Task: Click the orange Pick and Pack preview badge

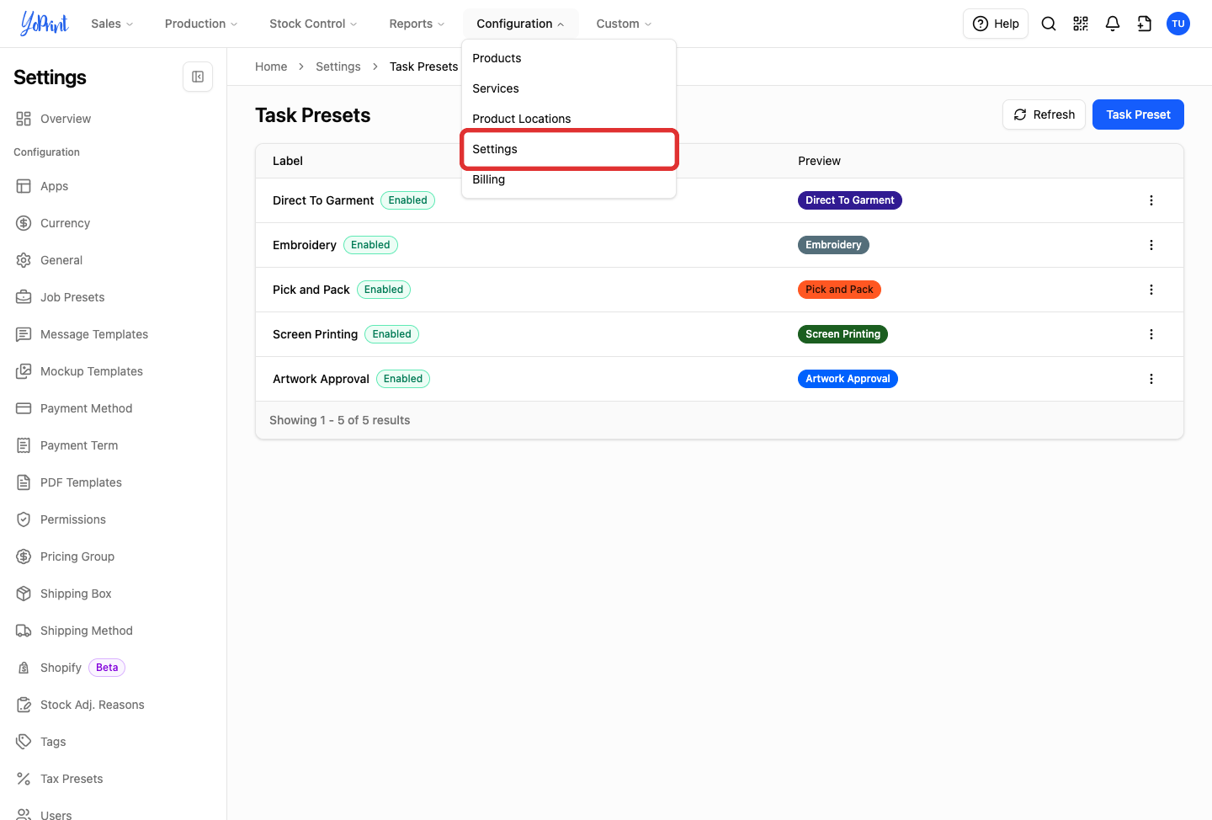Action: (x=839, y=290)
